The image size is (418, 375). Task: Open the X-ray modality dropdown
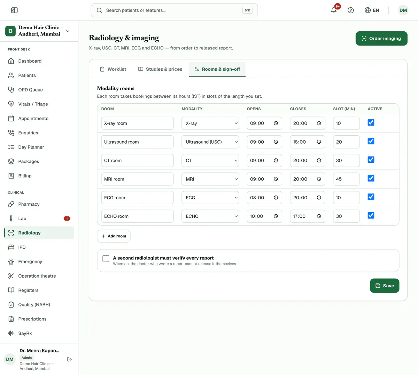210,123
